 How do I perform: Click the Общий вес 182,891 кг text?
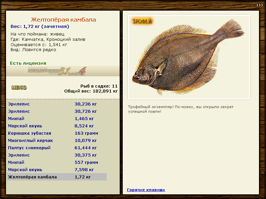coord(91,91)
